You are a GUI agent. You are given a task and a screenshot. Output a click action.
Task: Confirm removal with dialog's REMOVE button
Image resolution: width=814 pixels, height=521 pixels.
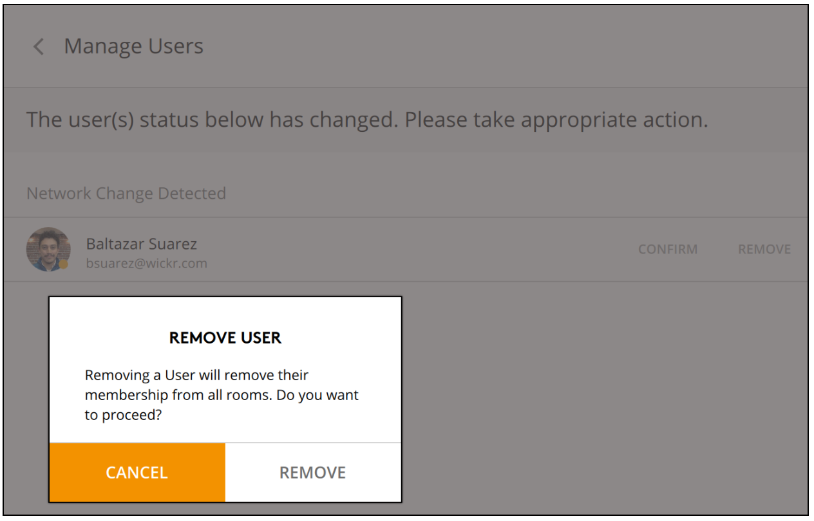tap(313, 473)
